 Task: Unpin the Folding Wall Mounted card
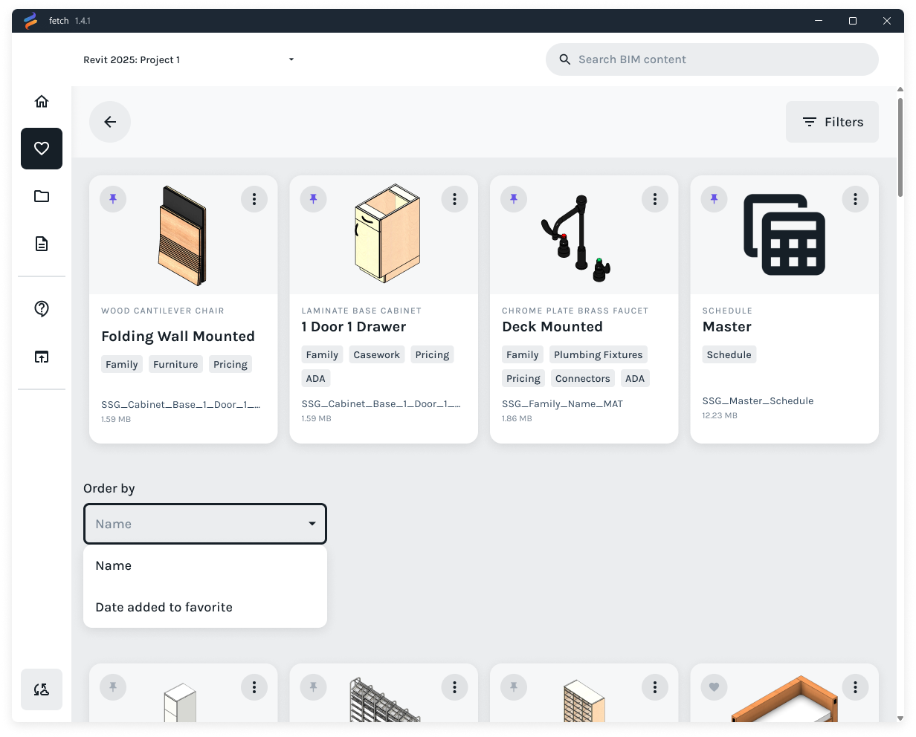113,199
